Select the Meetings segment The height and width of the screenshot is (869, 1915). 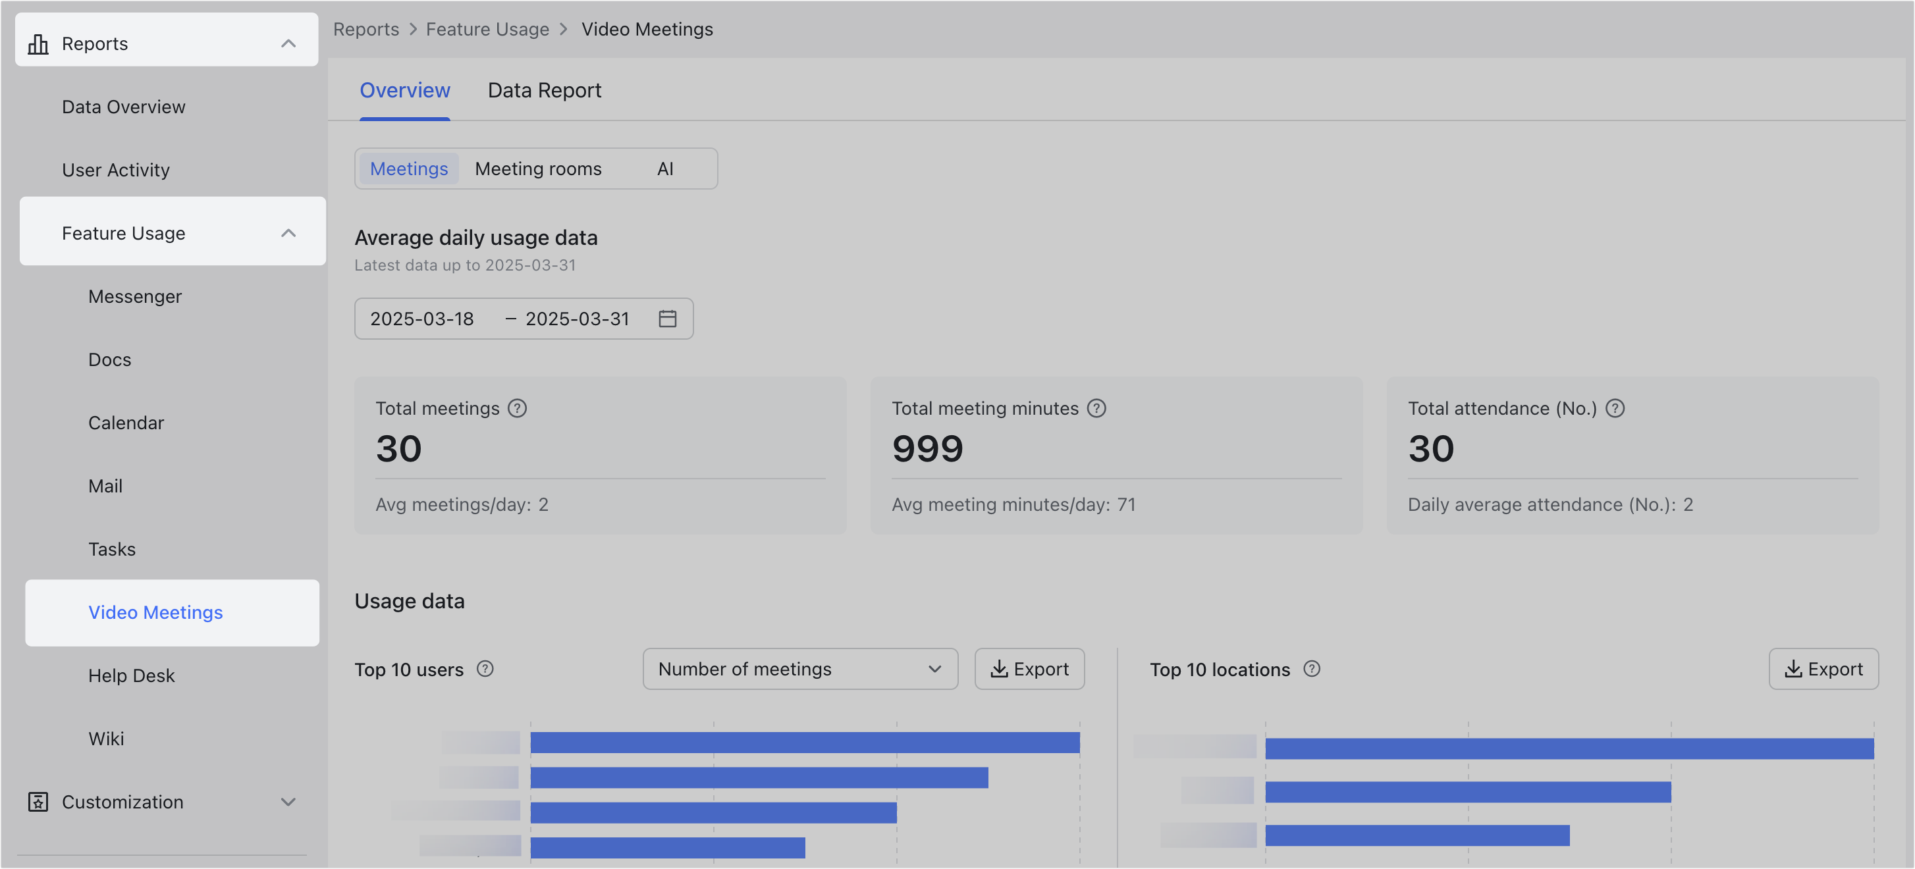[x=409, y=169]
